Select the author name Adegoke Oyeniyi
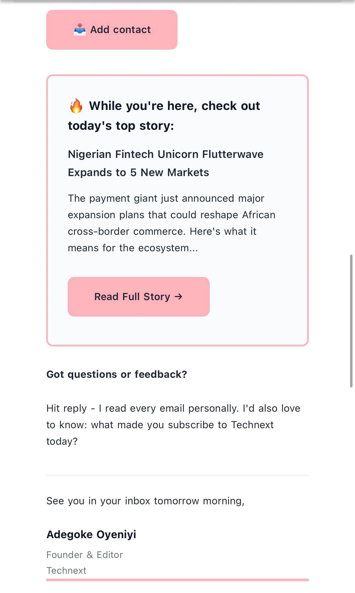This screenshot has height=593, width=355. point(91,534)
